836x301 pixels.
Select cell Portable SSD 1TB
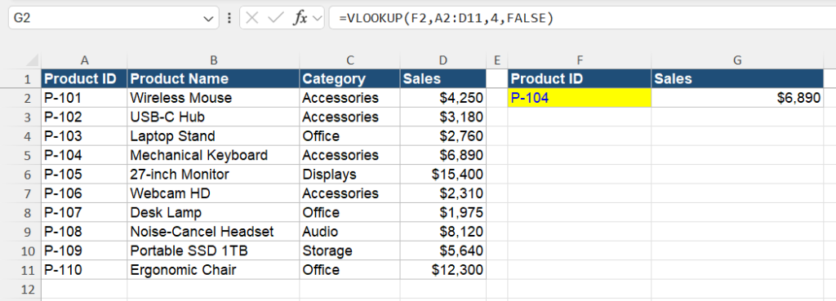coord(213,251)
